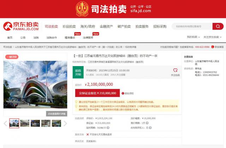Open the 珍品拍卖 tab

[69, 26]
